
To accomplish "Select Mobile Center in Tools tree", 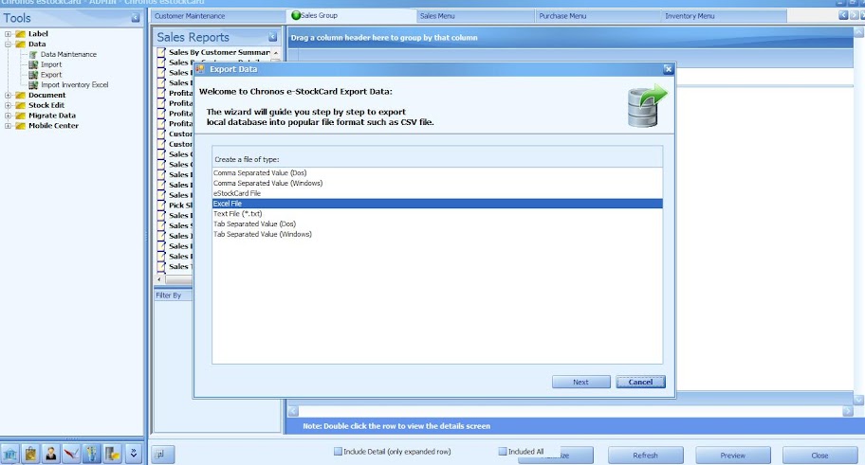I will click(x=53, y=126).
